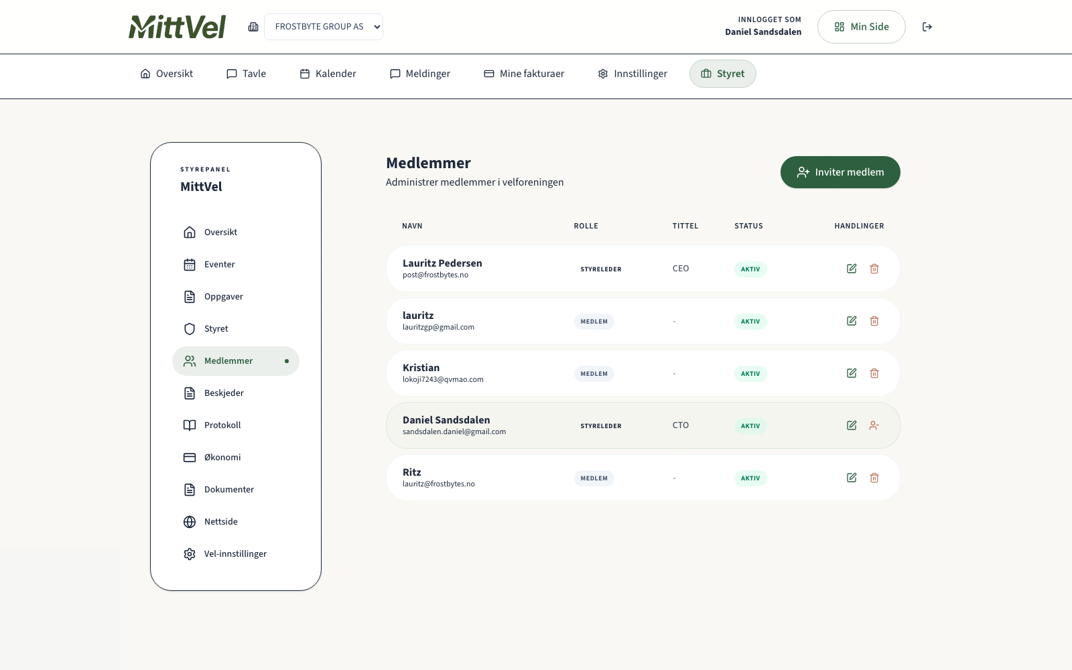Open the Styret tab in top navigation
The image size is (1072, 670).
(722, 74)
